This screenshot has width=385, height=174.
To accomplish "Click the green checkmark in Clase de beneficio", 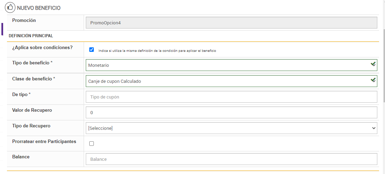I will coord(373,80).
